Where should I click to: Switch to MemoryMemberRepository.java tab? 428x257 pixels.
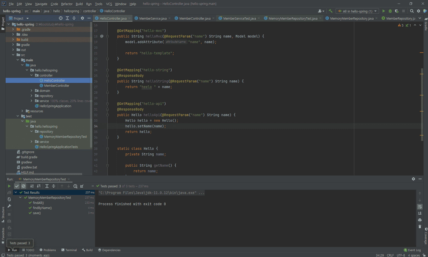[x=352, y=18]
